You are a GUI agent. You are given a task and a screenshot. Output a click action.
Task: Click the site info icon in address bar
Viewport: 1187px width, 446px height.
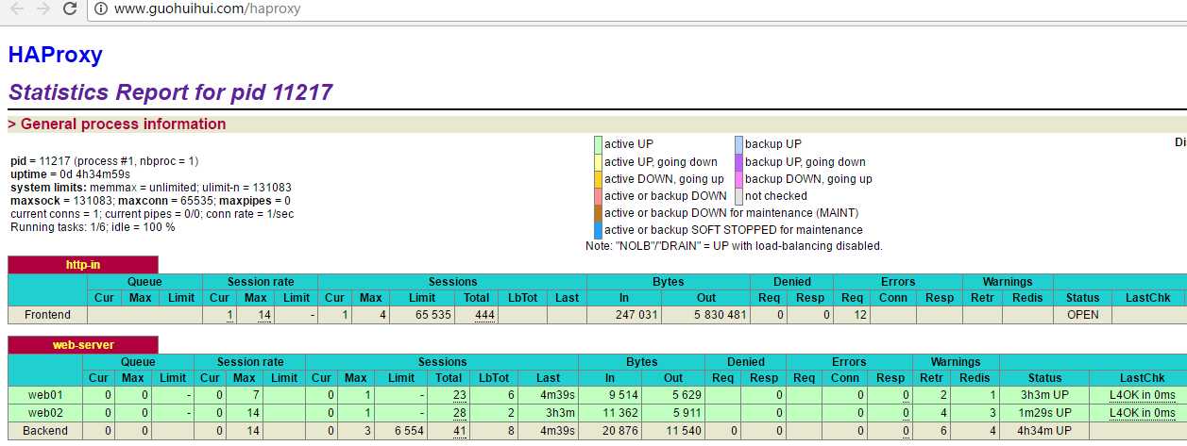[x=101, y=8]
